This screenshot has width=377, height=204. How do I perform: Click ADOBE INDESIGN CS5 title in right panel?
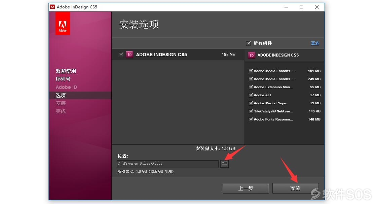pyautogui.click(x=278, y=55)
